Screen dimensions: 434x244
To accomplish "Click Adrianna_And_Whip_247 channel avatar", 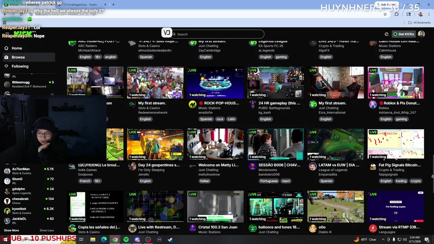I will tap(373, 104).
